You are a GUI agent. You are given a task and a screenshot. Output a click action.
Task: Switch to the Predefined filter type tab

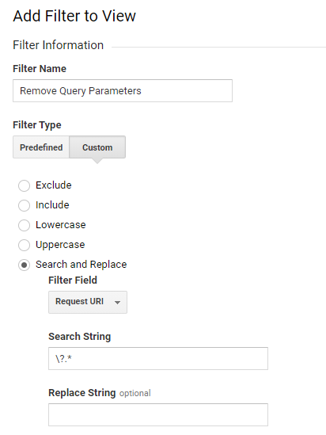click(41, 147)
